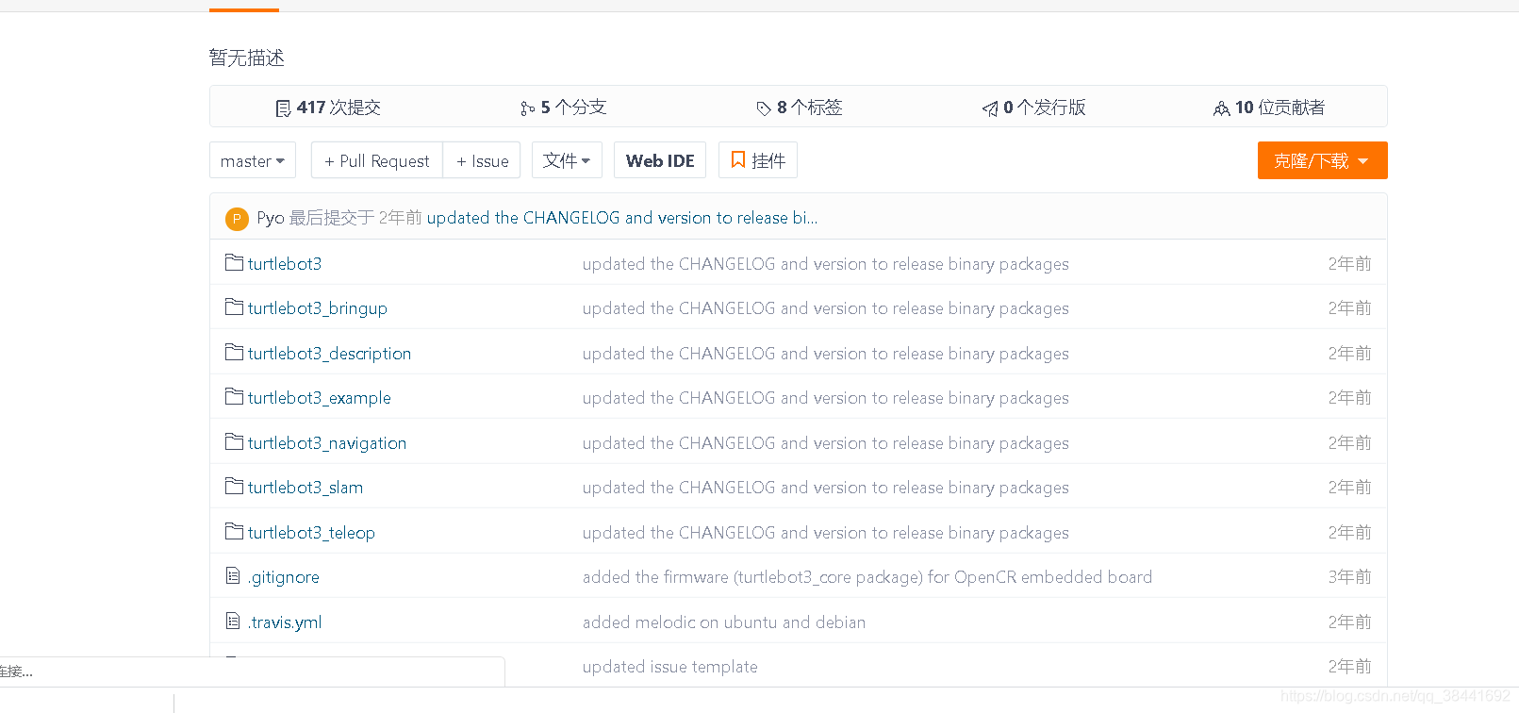Image resolution: width=1519 pixels, height=713 pixels.
Task: Click commit message in turtlebot3_teleop row
Action: point(826,533)
